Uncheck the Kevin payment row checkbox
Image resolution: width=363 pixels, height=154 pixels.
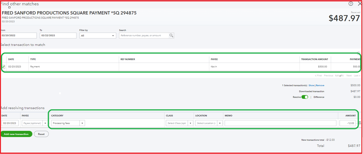click(x=4, y=67)
